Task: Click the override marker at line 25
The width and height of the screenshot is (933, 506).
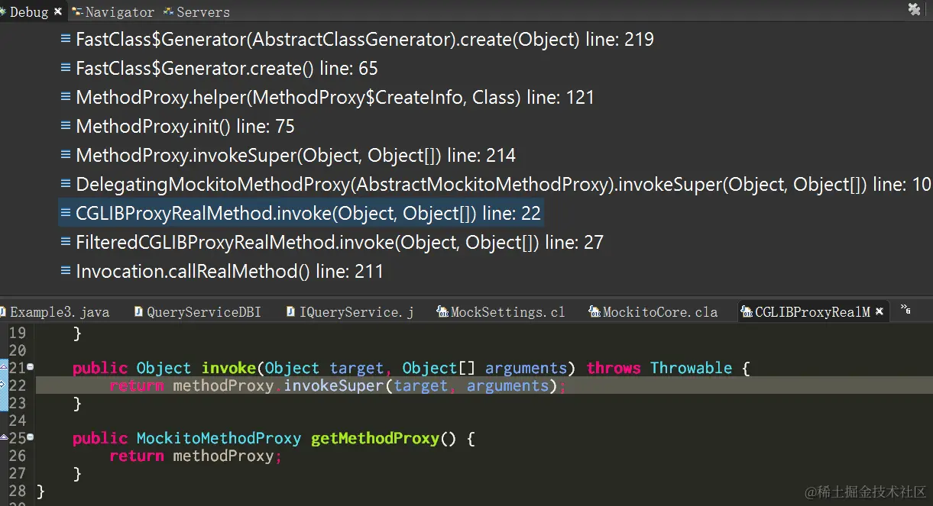Action: 4,437
